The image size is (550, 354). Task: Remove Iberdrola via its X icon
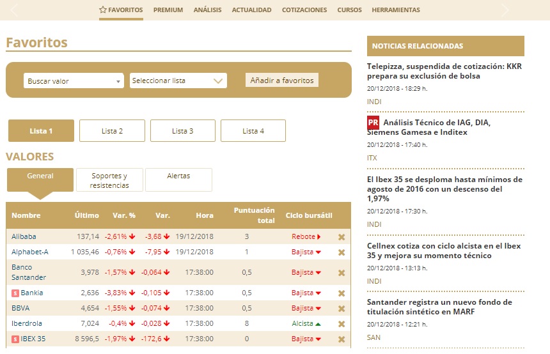click(x=342, y=324)
